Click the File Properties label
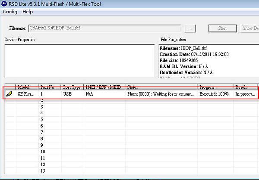Image resolution: width=259 pixels, height=180 pixels. tap(173, 40)
